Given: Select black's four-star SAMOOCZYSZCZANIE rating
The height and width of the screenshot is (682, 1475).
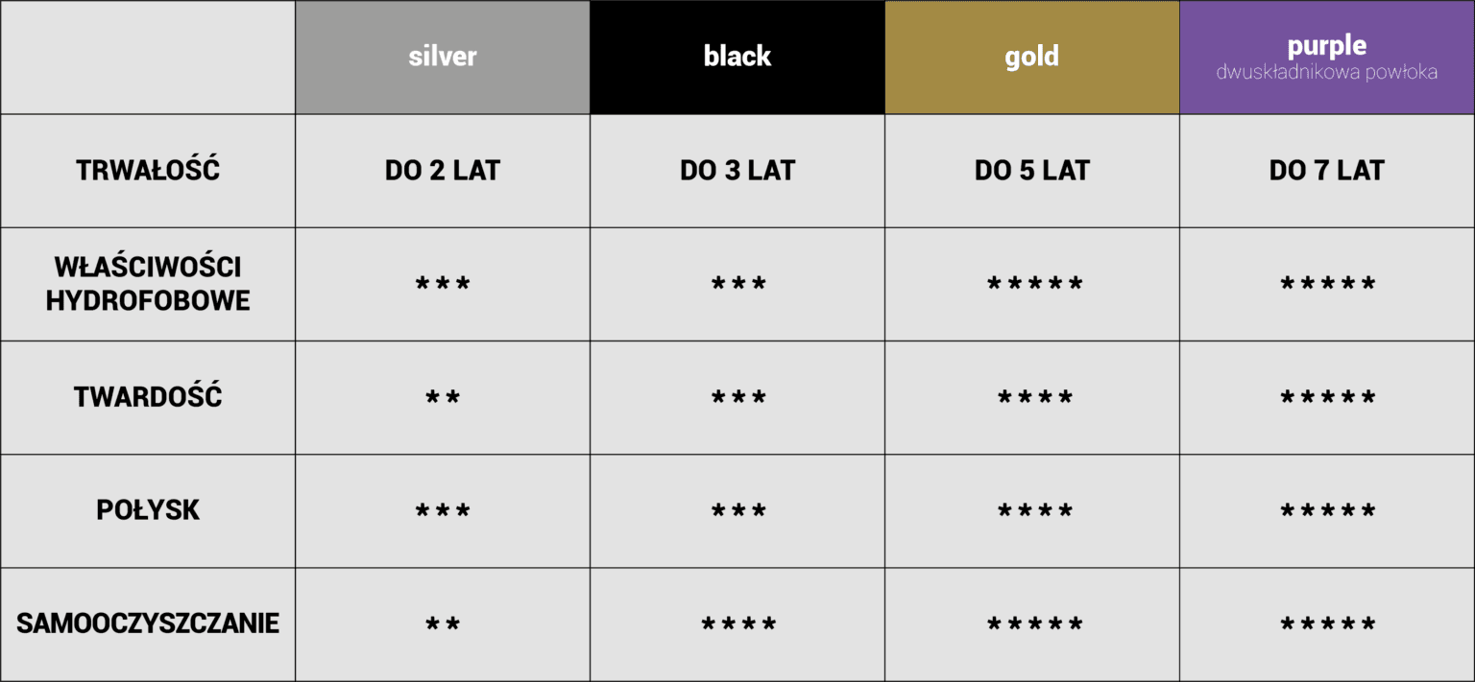Looking at the screenshot, I should click(738, 625).
